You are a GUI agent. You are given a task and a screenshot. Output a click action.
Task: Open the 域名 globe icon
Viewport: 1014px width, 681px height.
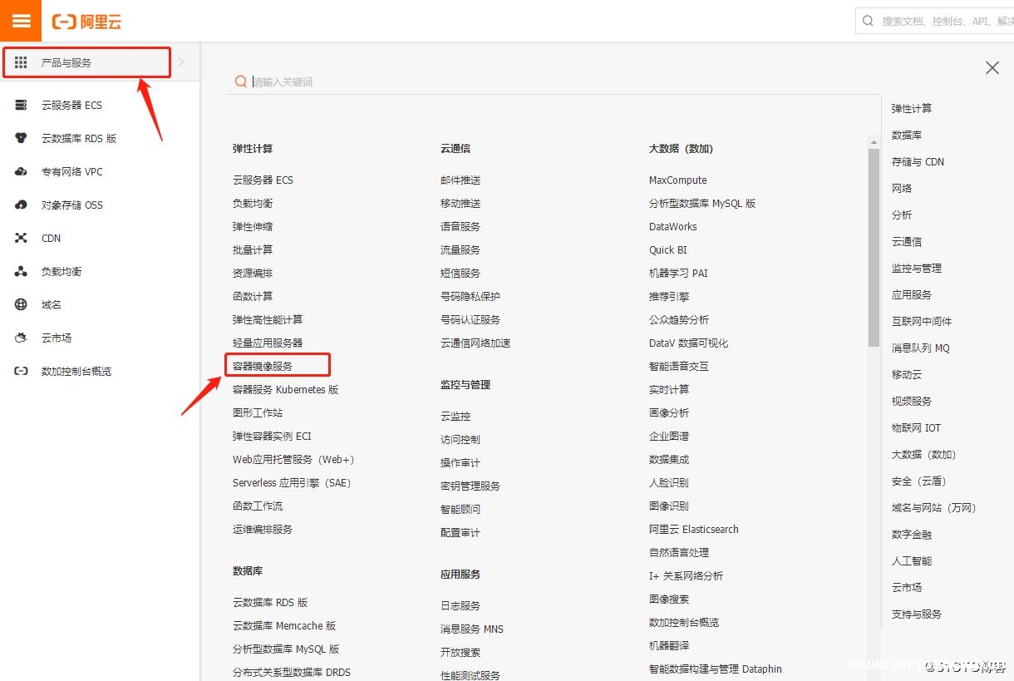50,304
